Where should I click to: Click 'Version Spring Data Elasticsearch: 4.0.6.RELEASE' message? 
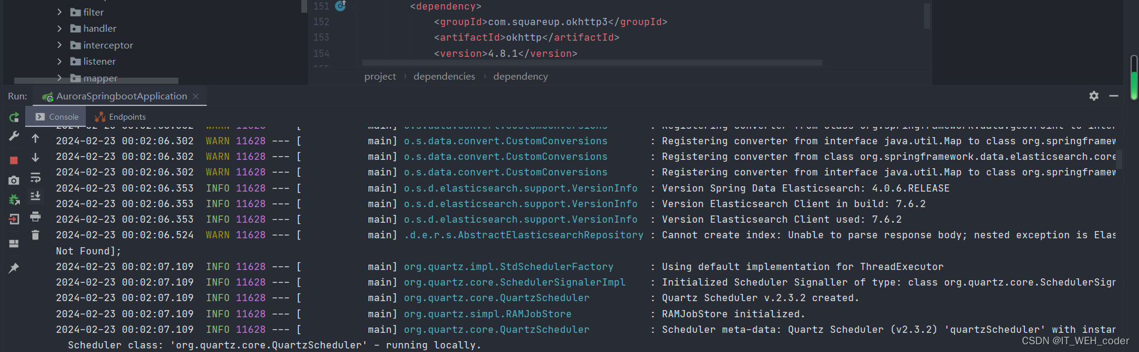805,188
